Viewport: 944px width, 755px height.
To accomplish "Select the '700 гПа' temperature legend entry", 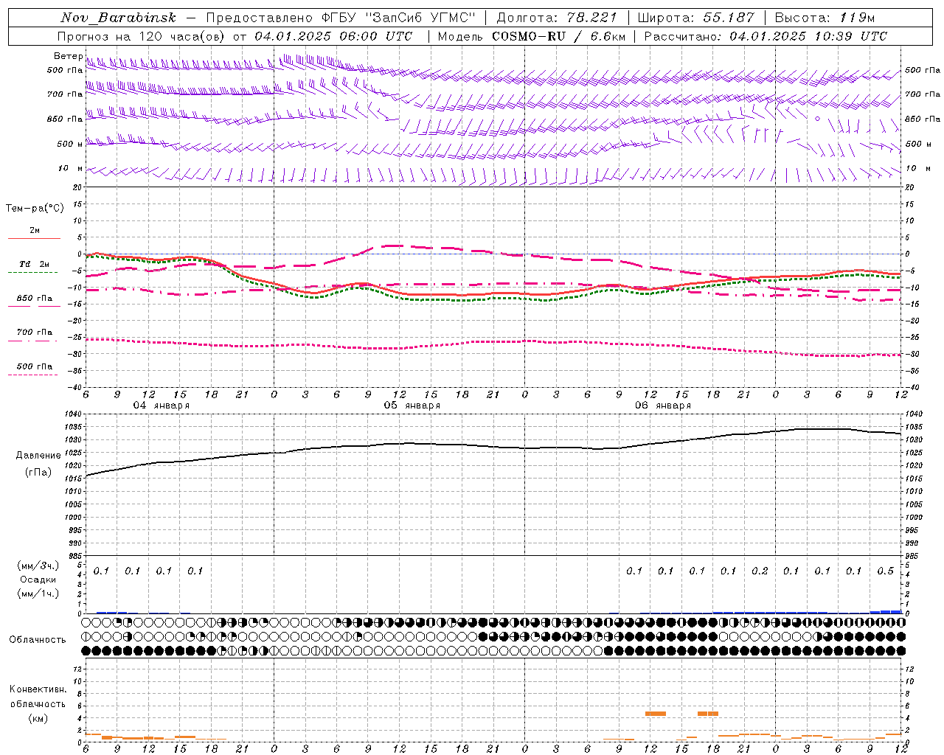I will click(35, 333).
